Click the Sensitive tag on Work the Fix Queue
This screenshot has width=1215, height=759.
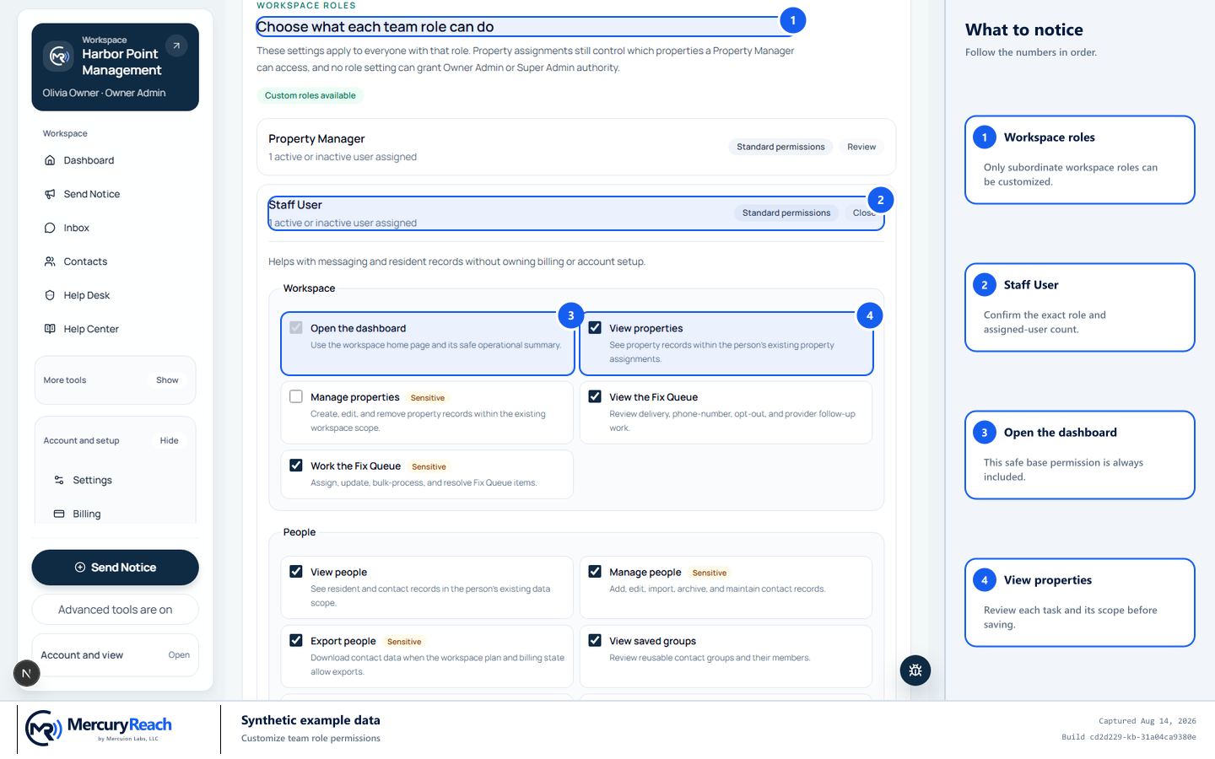tap(429, 466)
